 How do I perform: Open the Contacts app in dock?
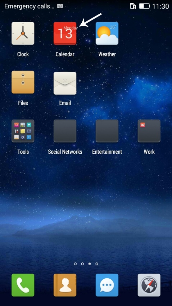coord(65,285)
